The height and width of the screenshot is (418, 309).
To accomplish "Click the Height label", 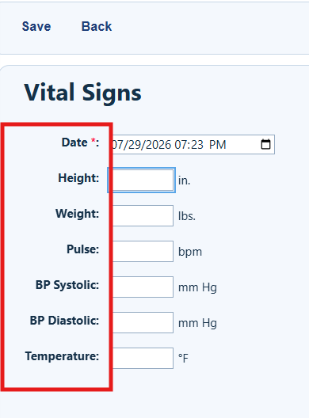I will coord(78,178).
